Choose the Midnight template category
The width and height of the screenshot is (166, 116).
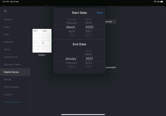[9, 42]
